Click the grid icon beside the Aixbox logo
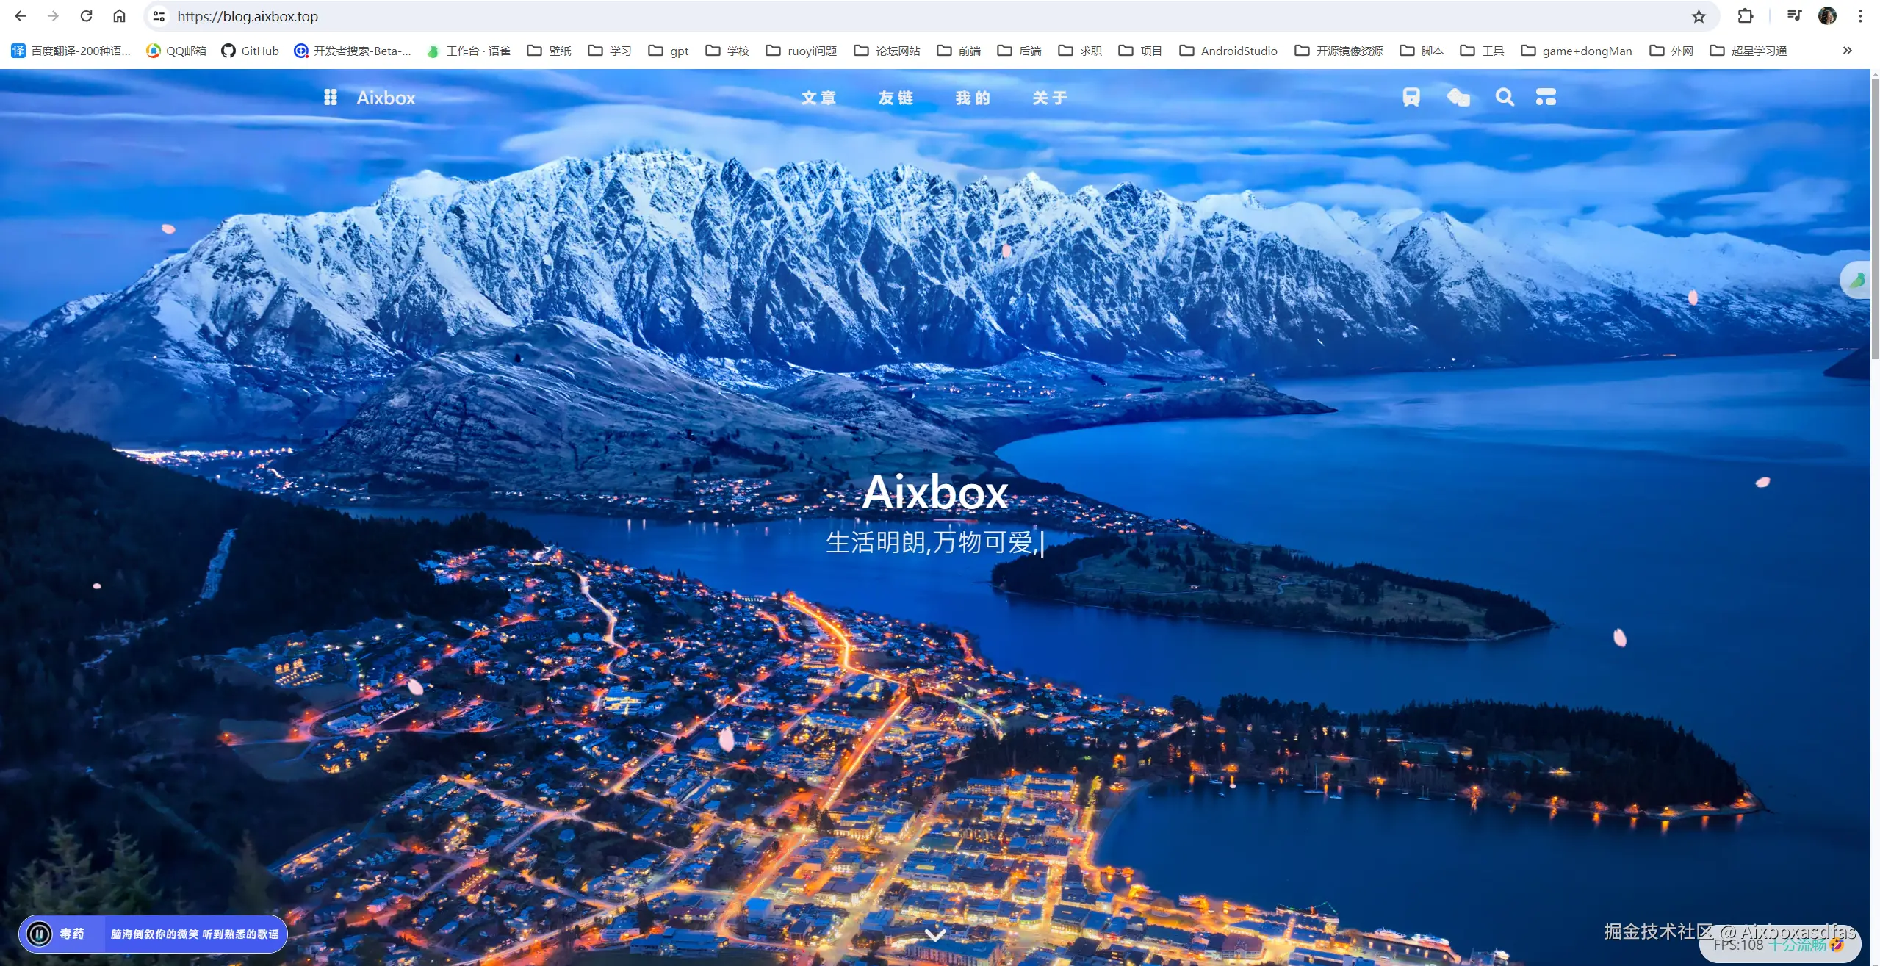 click(x=331, y=97)
